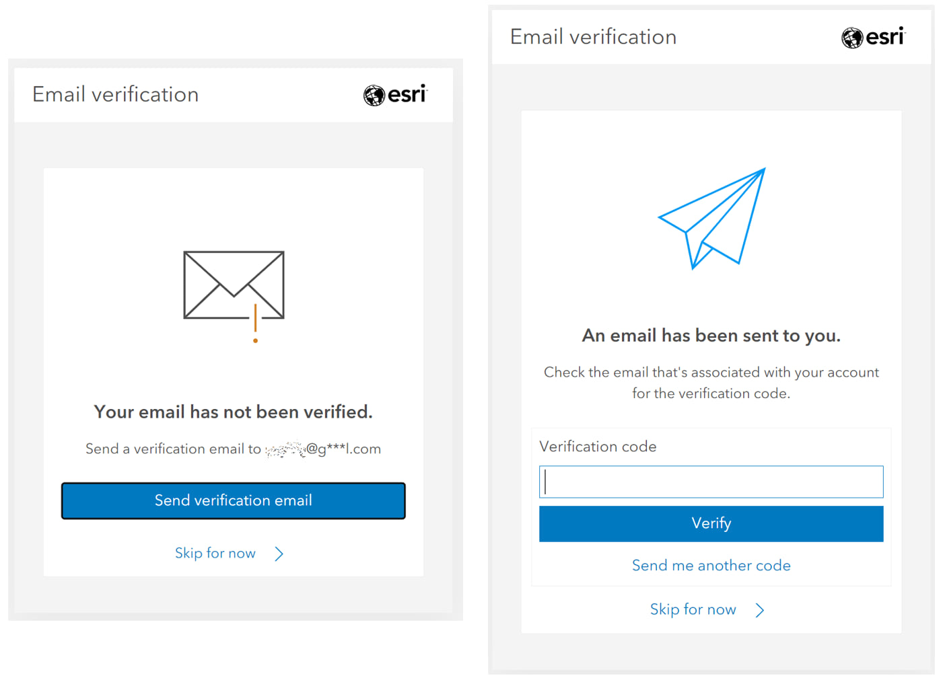
Task: Click the heading An email has been sent
Action: click(x=711, y=335)
